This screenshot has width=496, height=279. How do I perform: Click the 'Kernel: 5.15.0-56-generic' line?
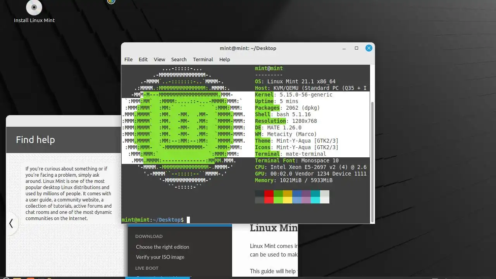294,95
